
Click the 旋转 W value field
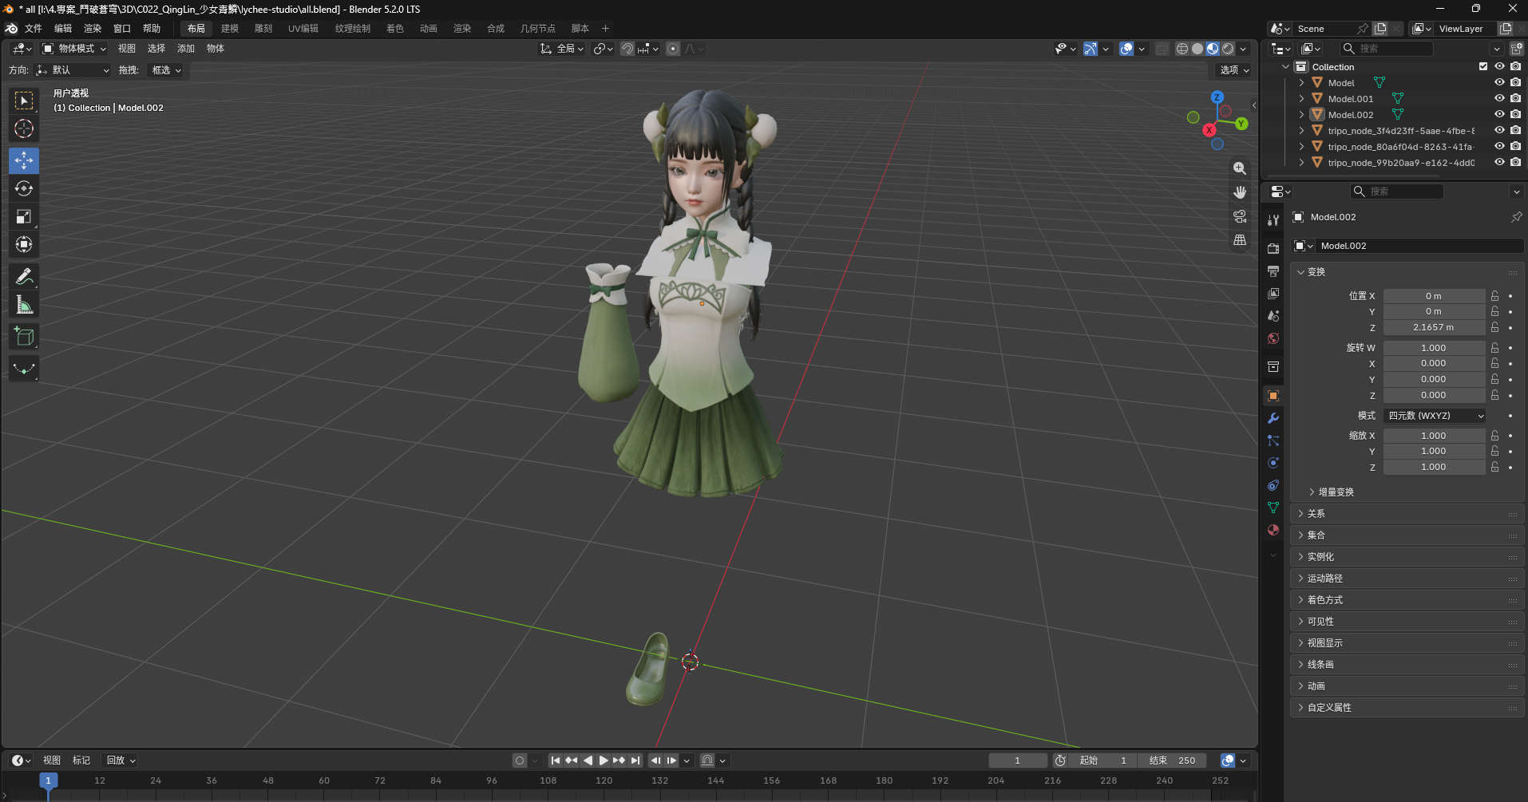click(x=1434, y=348)
